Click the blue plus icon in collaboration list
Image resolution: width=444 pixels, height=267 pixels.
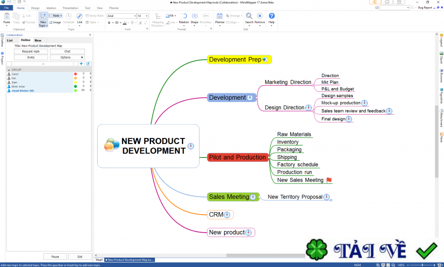tap(81, 64)
